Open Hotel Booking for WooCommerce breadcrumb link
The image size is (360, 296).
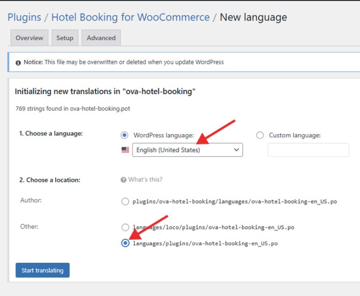130,17
